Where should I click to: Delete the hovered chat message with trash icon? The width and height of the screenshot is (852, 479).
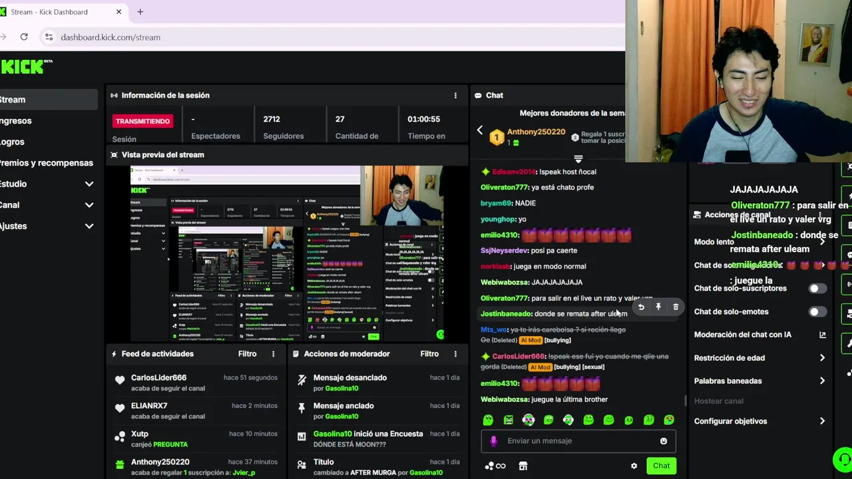[676, 307]
